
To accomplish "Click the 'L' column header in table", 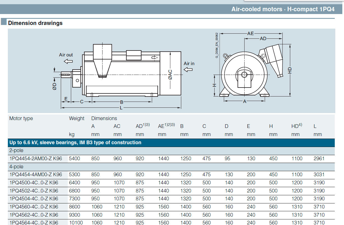I will pyautogui.click(x=315, y=126).
